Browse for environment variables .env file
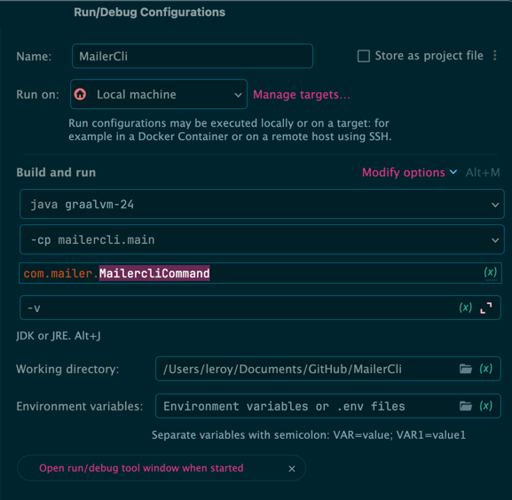Viewport: 512px width, 500px height. click(466, 406)
